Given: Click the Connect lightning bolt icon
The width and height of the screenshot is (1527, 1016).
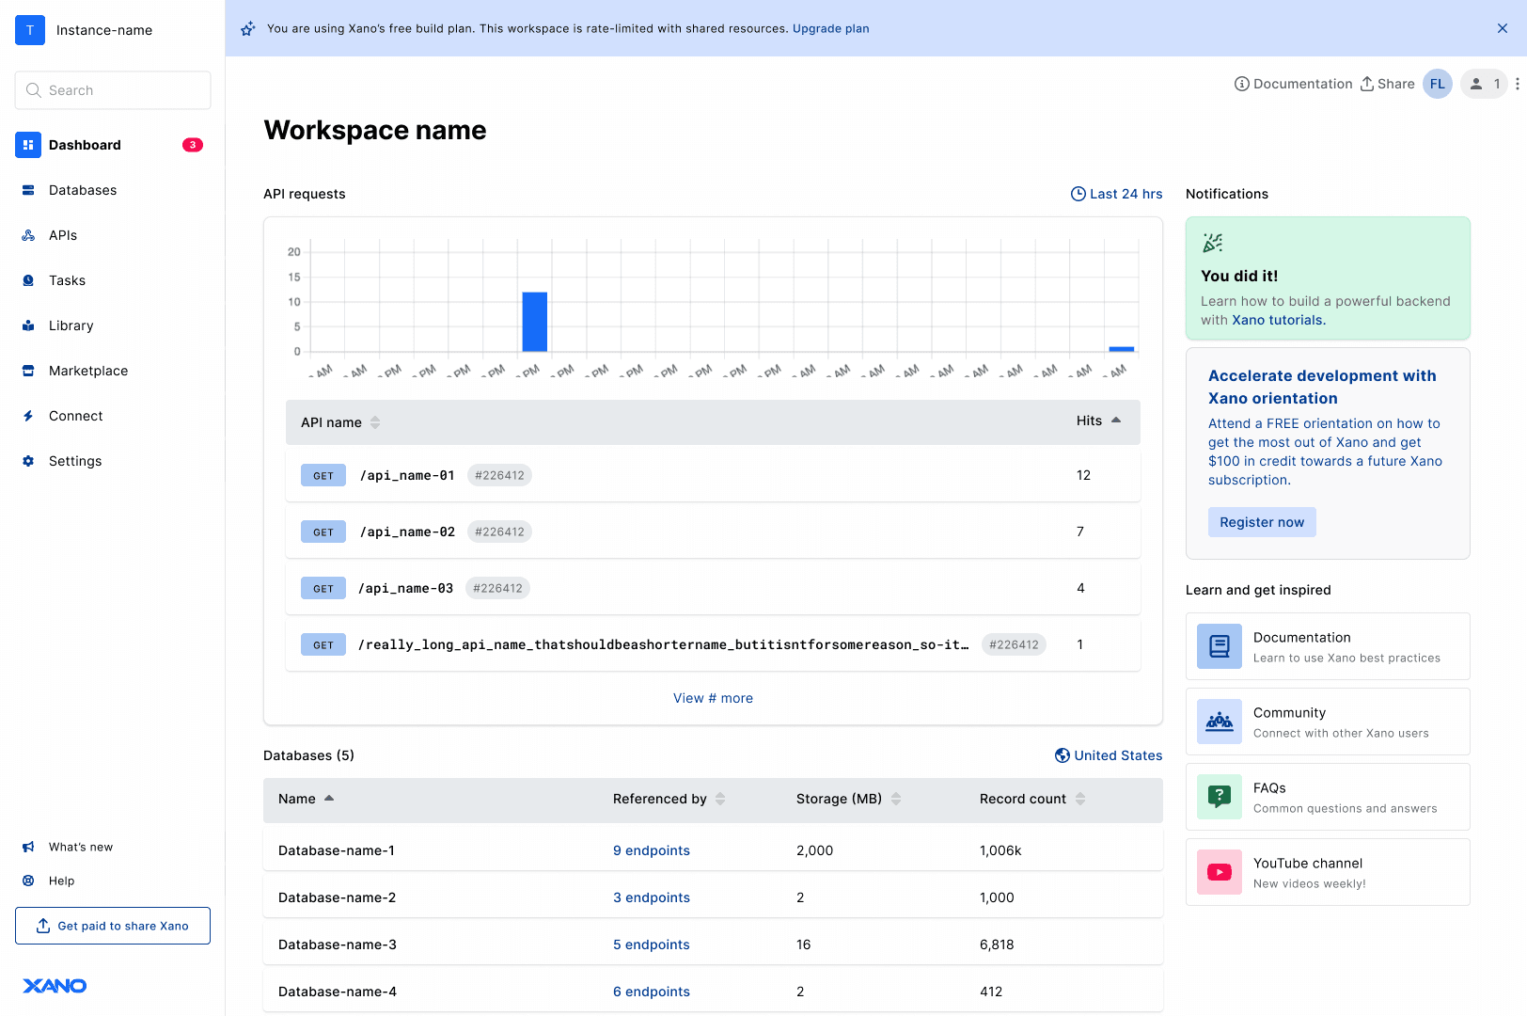Looking at the screenshot, I should tap(28, 416).
